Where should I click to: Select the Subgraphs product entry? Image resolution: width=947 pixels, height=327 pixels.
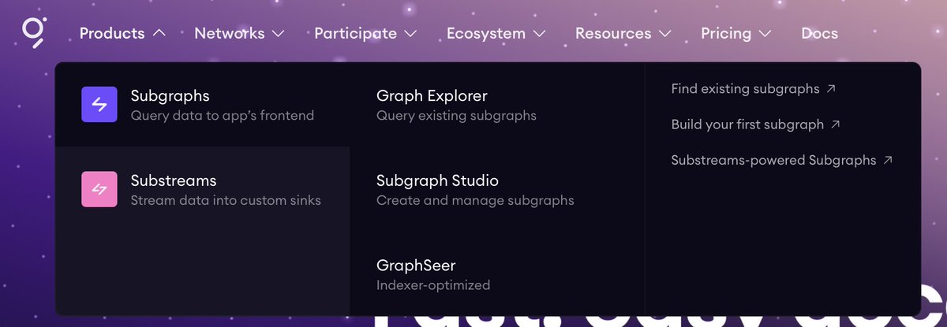pos(202,105)
